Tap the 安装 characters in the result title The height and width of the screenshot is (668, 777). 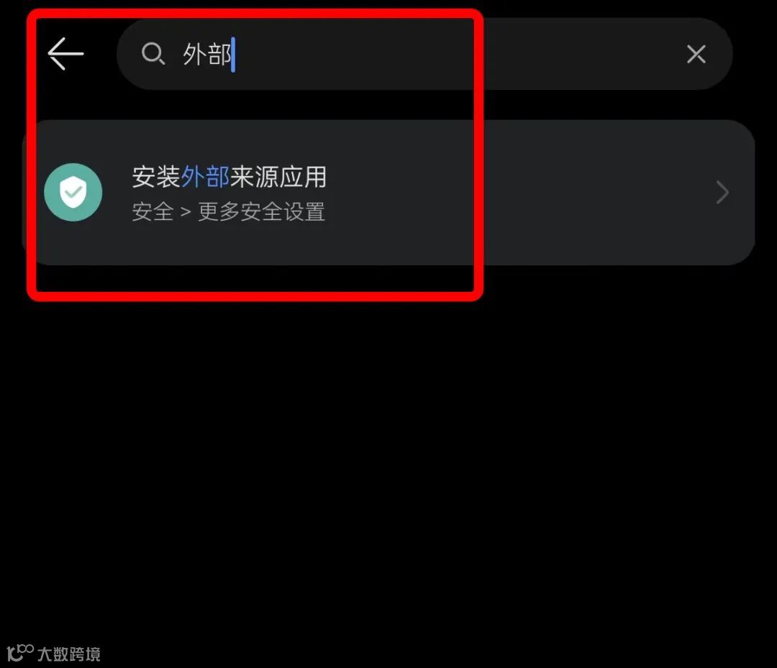pyautogui.click(x=156, y=177)
